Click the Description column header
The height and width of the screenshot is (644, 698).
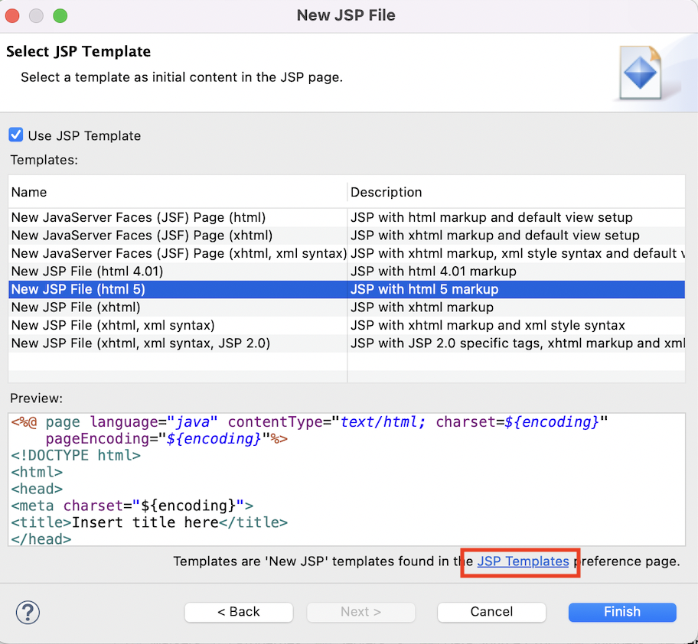point(517,192)
